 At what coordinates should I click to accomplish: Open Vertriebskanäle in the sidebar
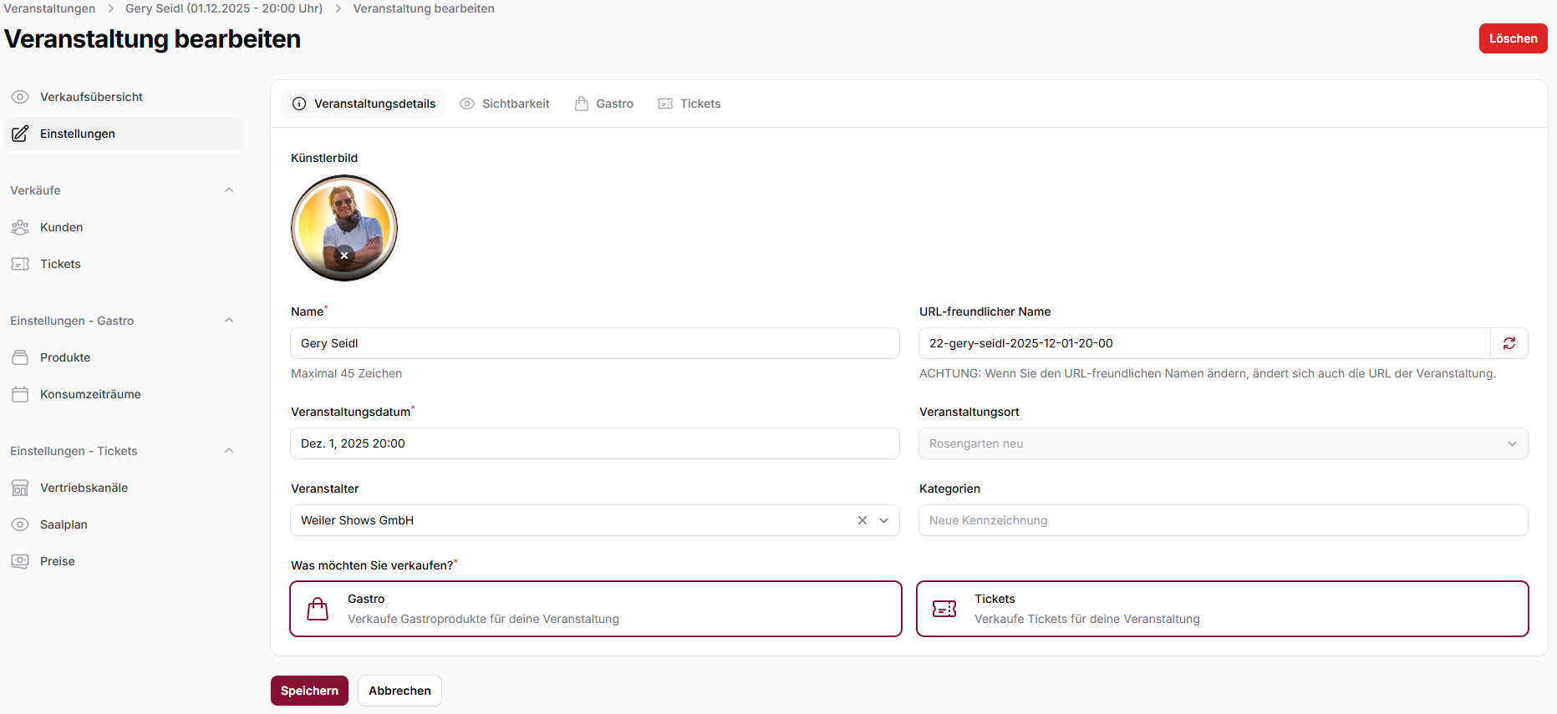(x=124, y=488)
